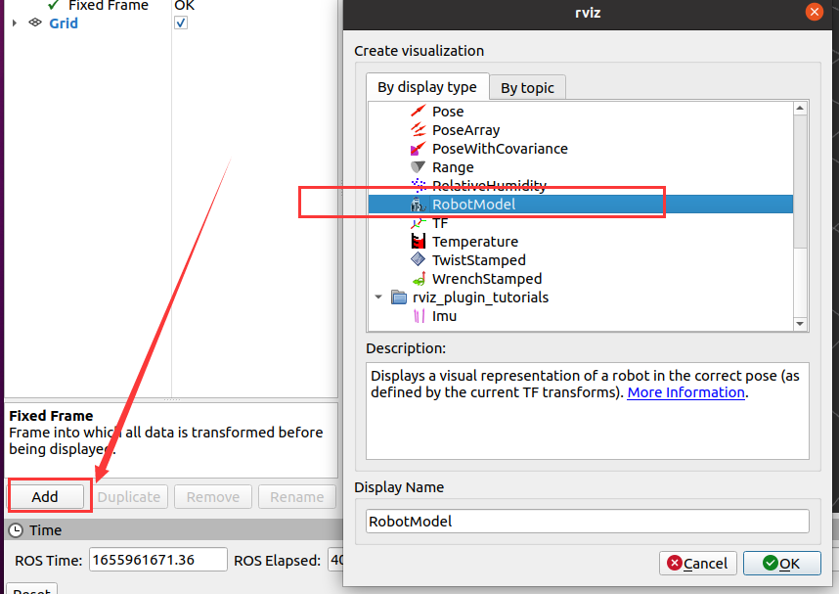Image resolution: width=839 pixels, height=594 pixels.
Task: Select the PoseWithCovariance entry
Action: click(500, 149)
